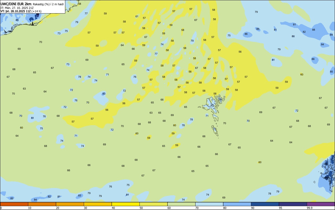The image size is (335, 210).
Task: Click the legend tick label 30
Action: (x=85, y=208)
